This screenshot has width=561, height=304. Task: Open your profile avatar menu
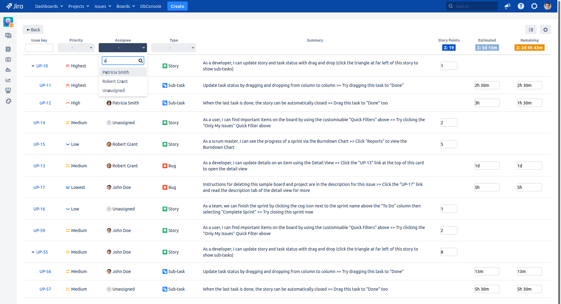[547, 6]
